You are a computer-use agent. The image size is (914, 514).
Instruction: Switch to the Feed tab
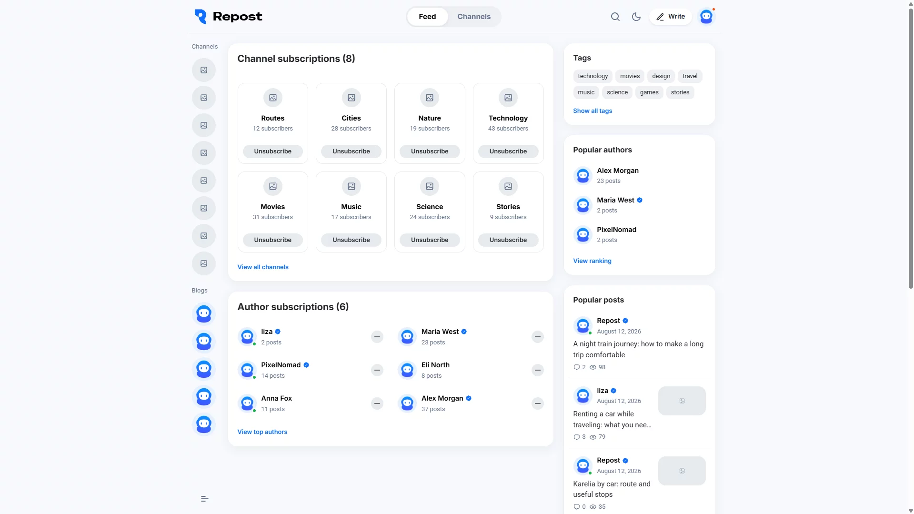[x=427, y=17]
